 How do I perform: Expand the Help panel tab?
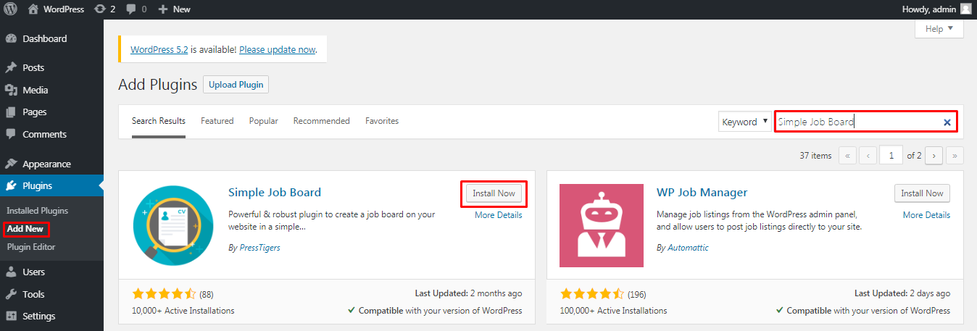pyautogui.click(x=939, y=29)
